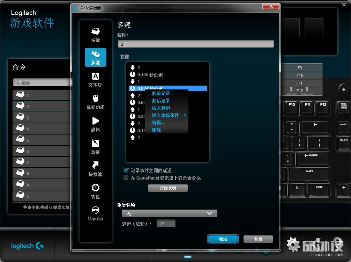Disable 记录事件之间的延迟 checkbox
This screenshot has height=262, width=351.
pyautogui.click(x=126, y=170)
